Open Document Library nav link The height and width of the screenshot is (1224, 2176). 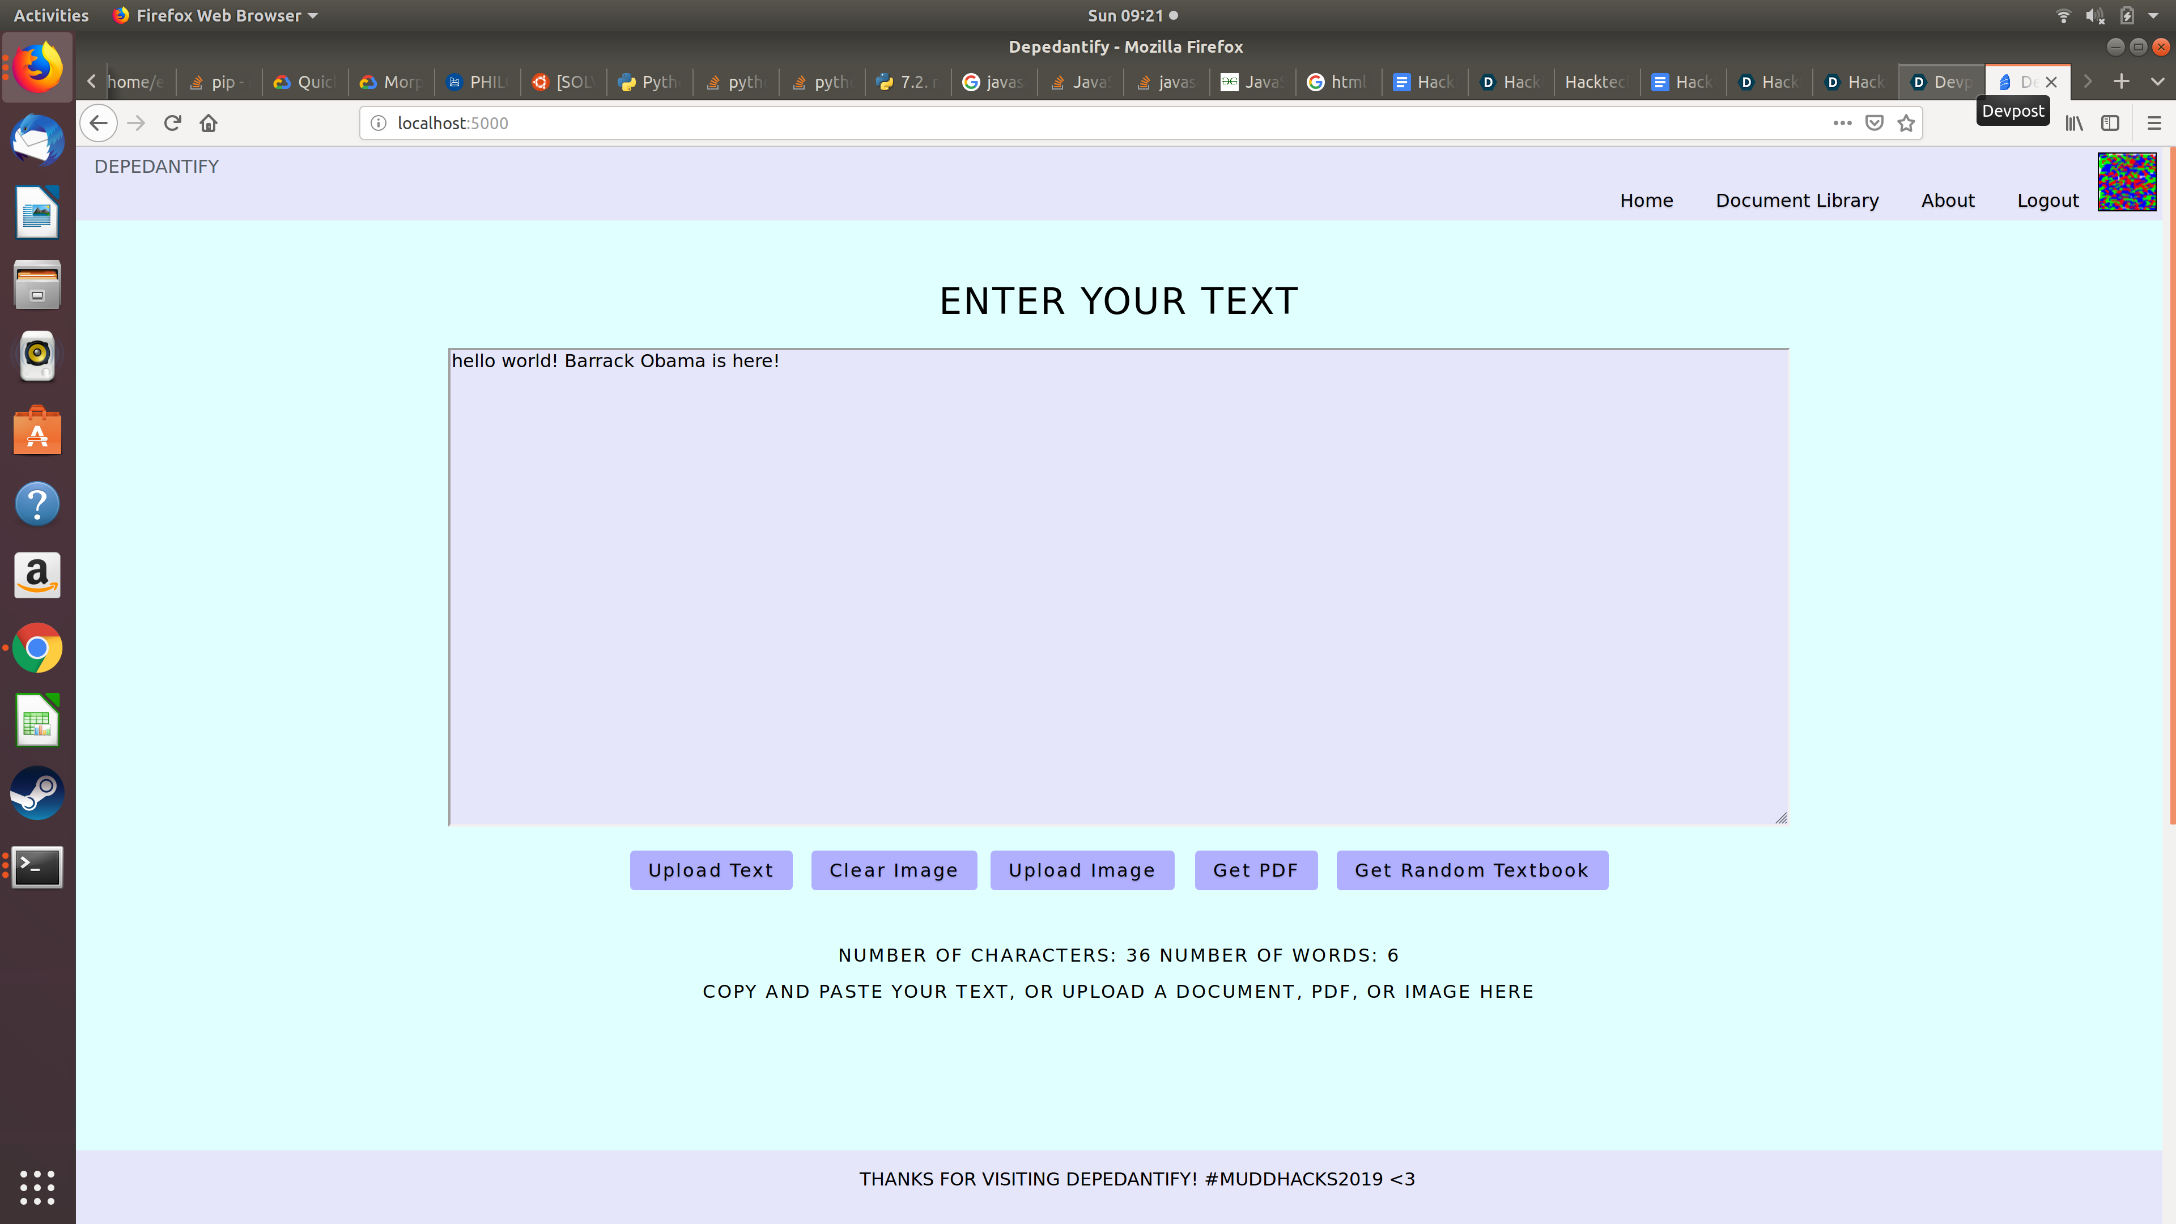pos(1797,200)
